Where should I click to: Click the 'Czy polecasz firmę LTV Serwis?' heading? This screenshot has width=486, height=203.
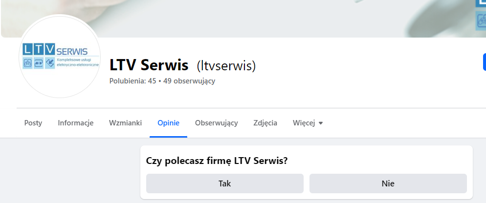click(217, 161)
